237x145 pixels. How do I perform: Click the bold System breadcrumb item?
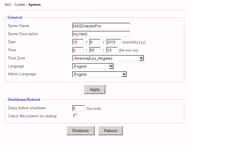(x=34, y=5)
